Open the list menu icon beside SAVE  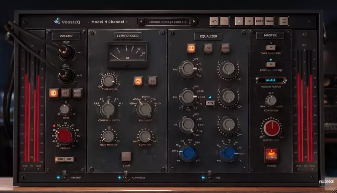(x=283, y=21)
